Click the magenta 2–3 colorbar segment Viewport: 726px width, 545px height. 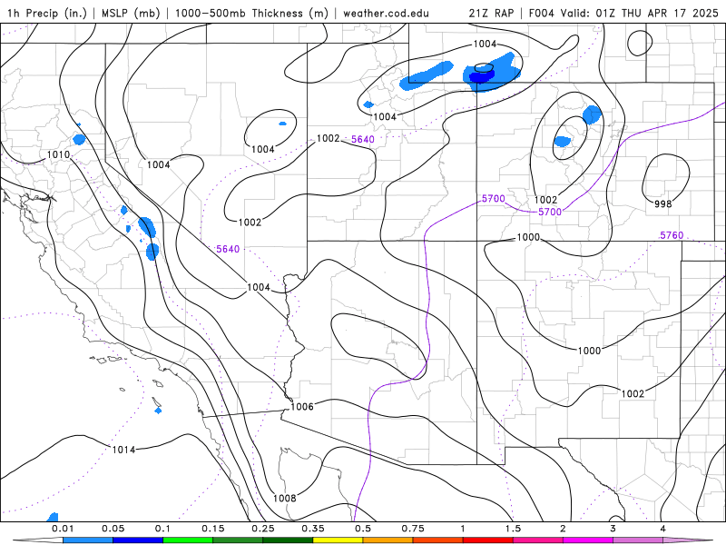pos(588,540)
